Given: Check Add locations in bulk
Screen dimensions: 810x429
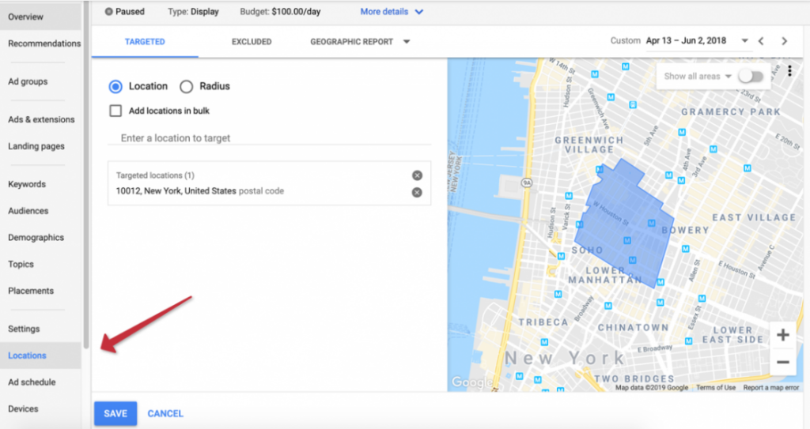Looking at the screenshot, I should [115, 111].
